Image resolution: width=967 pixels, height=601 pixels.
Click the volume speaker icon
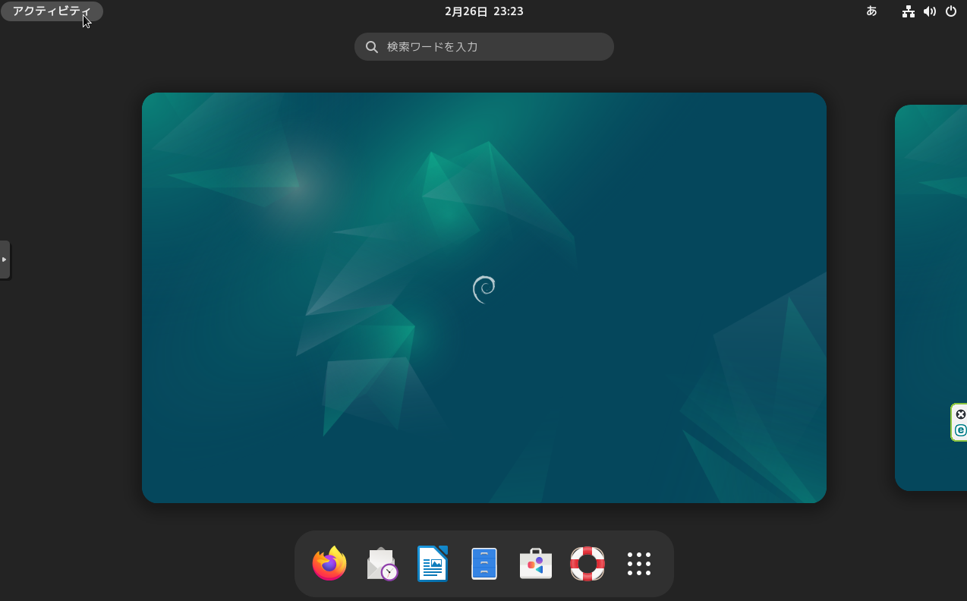click(929, 11)
